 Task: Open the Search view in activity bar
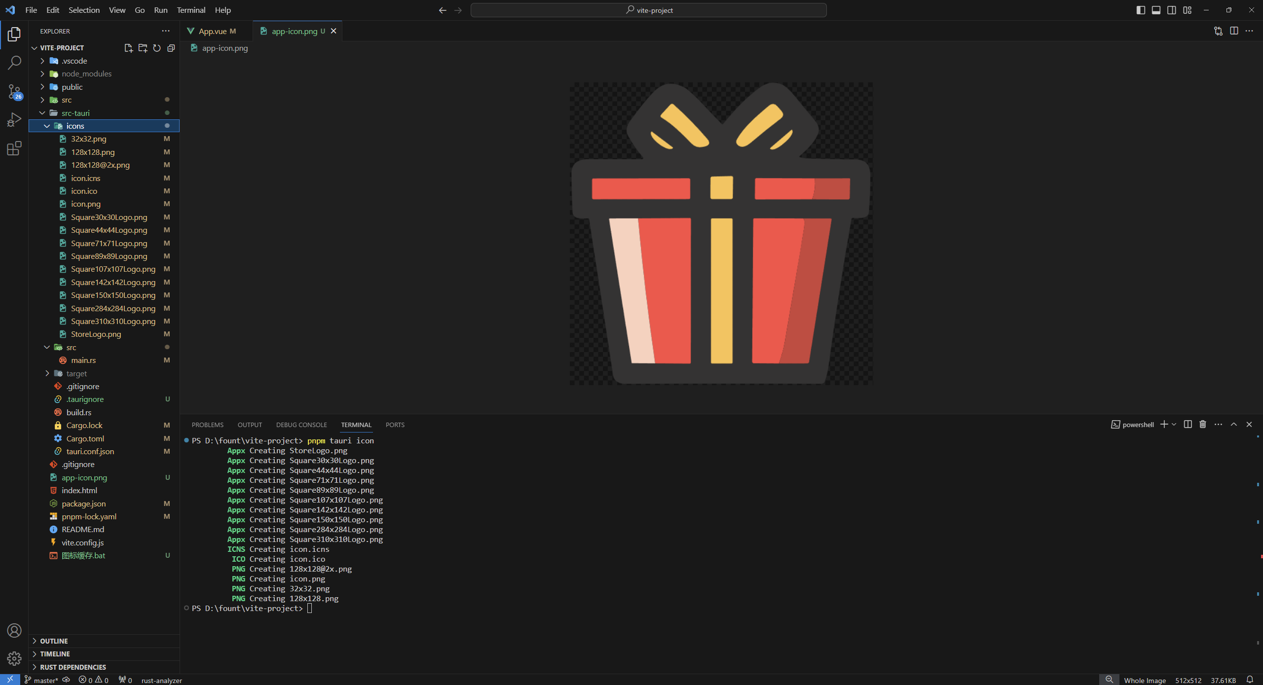14,63
